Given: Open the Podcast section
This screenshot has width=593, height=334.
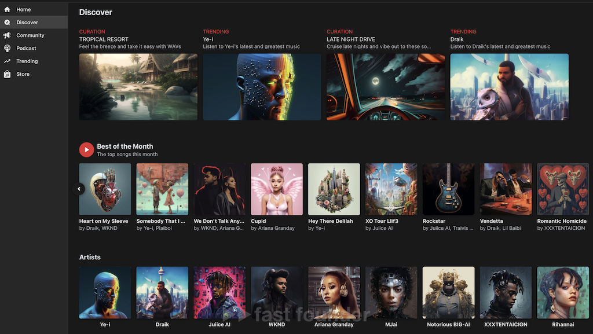Looking at the screenshot, I should coord(34,49).
